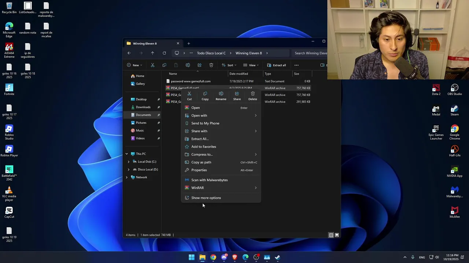Open the New dropdown in toolbar
The width and height of the screenshot is (469, 263).
coord(134,65)
